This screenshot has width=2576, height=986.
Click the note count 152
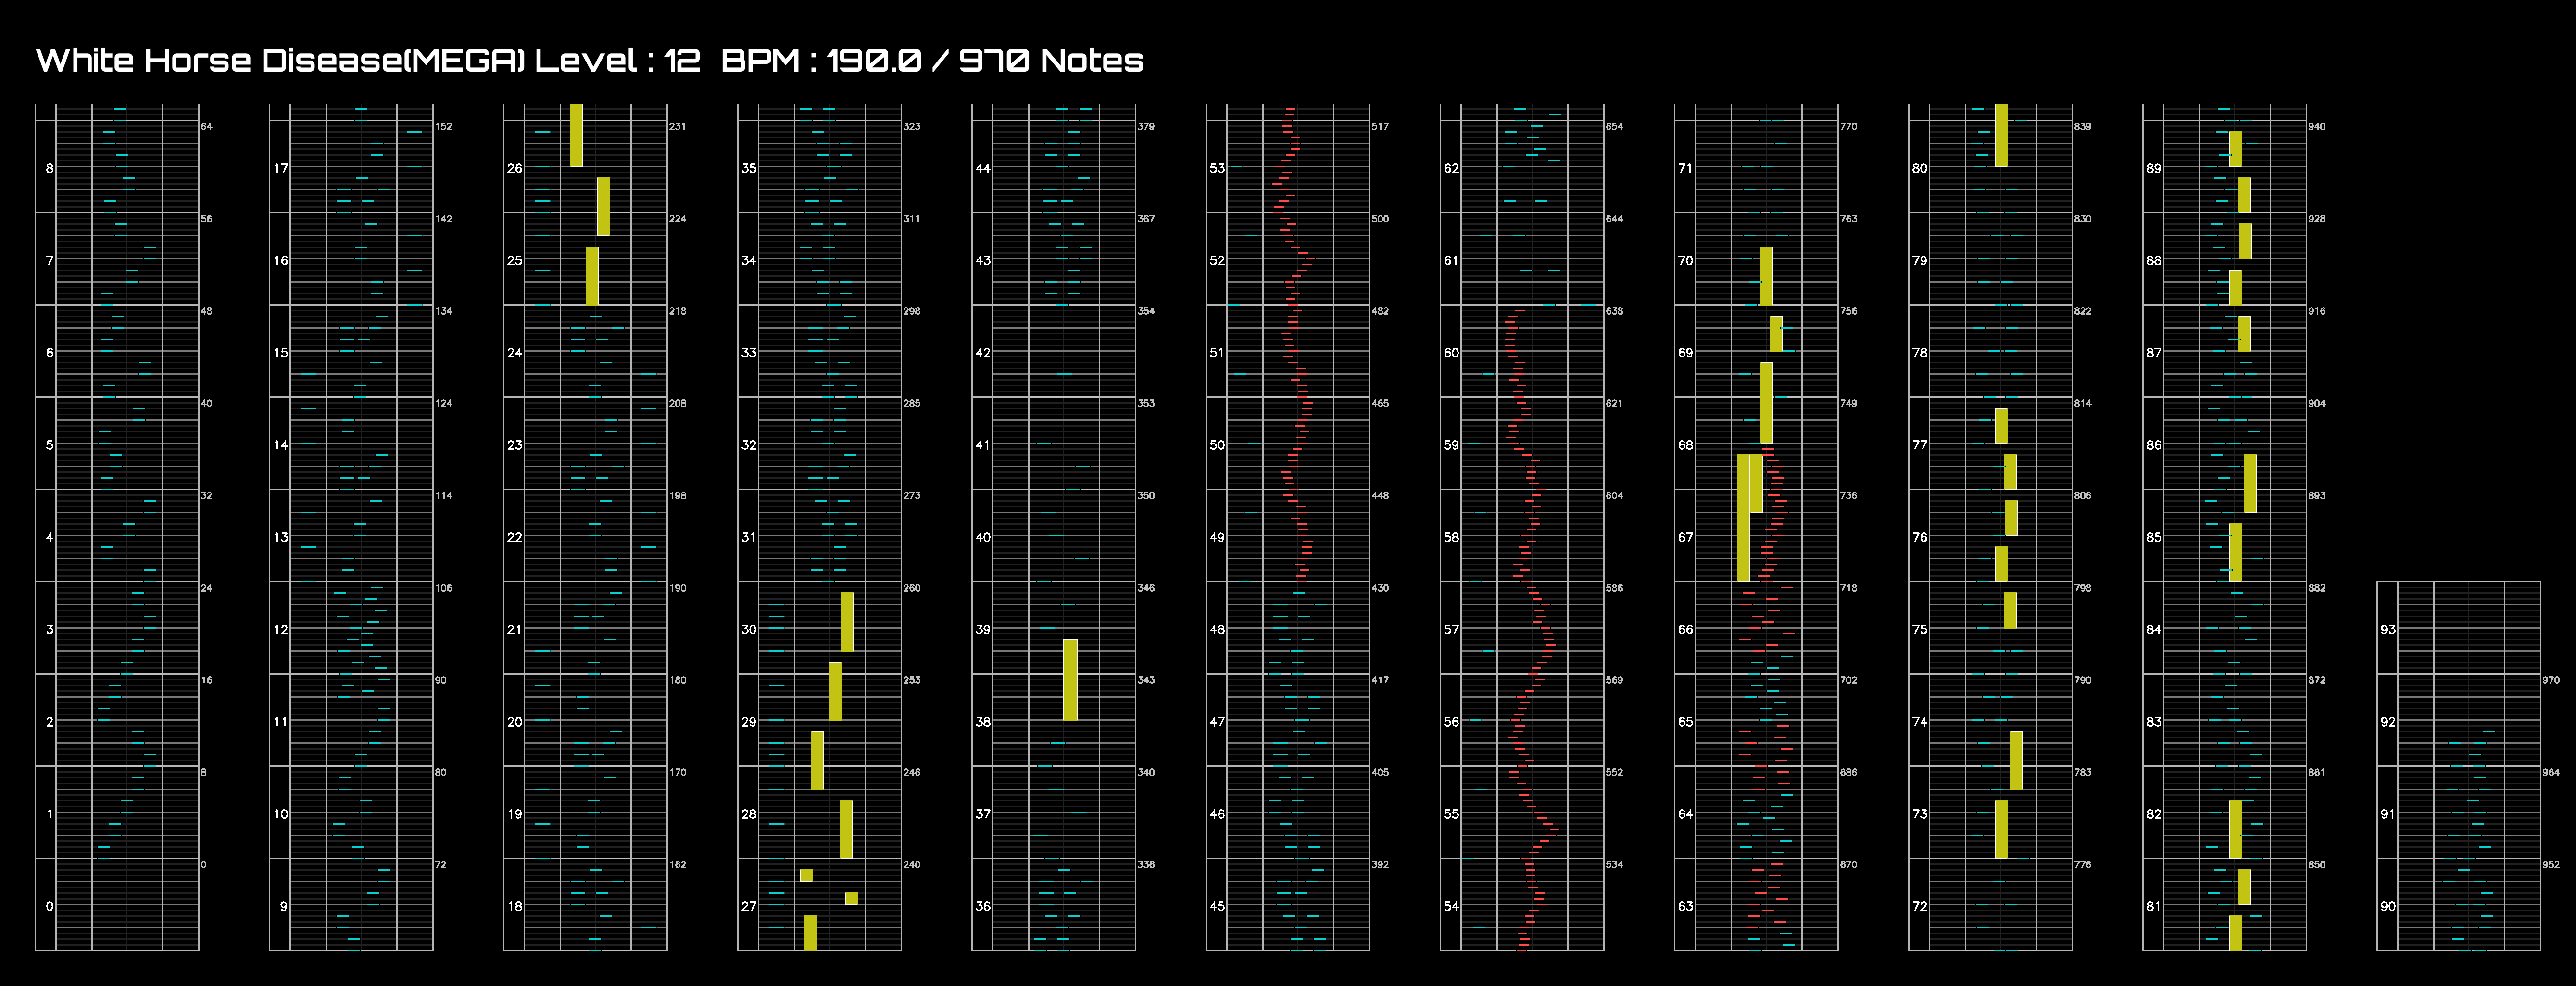click(x=444, y=127)
